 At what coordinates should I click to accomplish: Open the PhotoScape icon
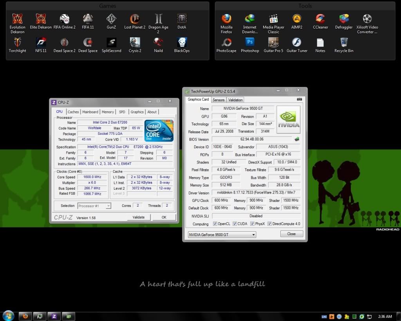[x=226, y=45]
